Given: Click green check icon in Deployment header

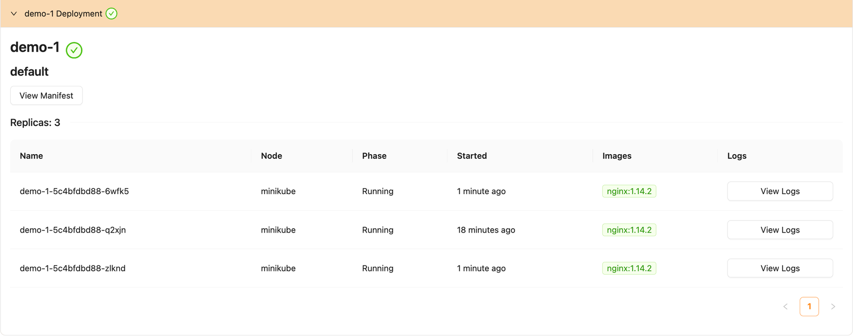Looking at the screenshot, I should tap(111, 14).
